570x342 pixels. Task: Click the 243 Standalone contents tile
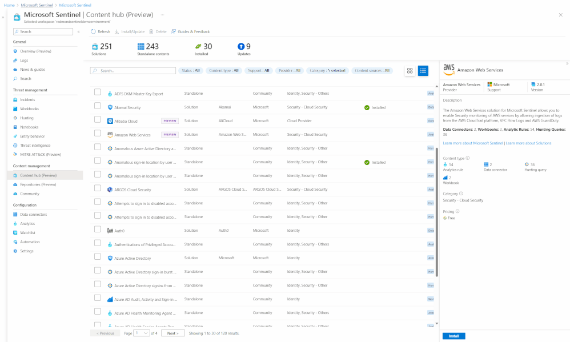point(153,49)
